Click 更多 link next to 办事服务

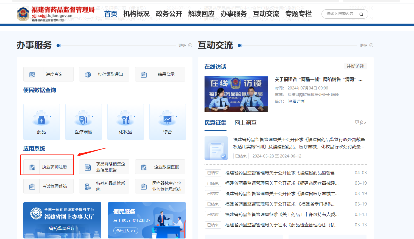(182, 45)
